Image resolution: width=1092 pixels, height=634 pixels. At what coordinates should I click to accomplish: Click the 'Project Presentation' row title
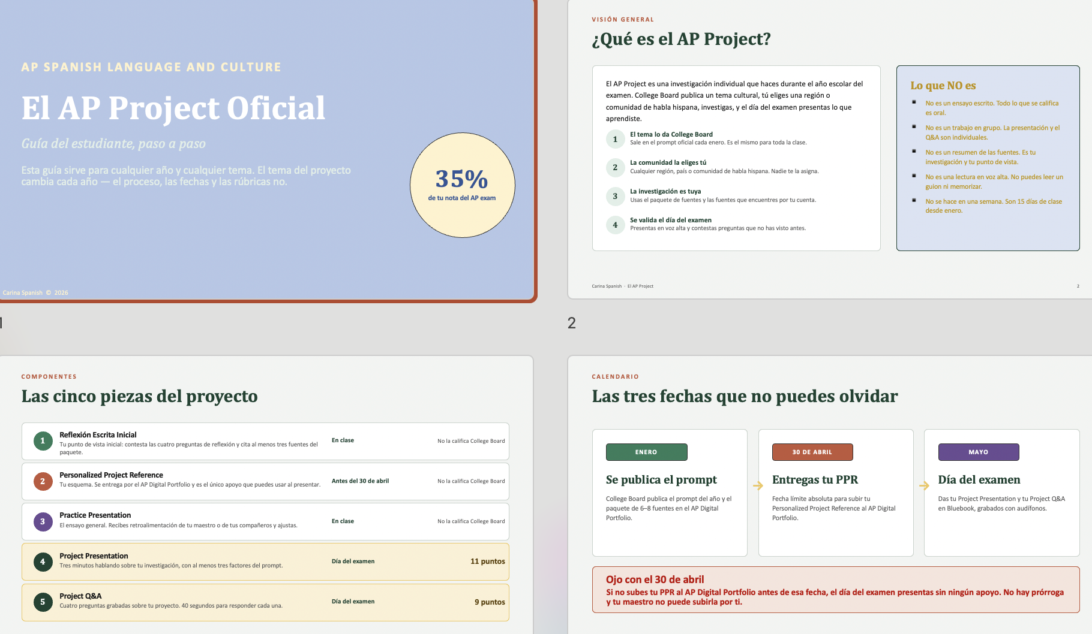[94, 556]
